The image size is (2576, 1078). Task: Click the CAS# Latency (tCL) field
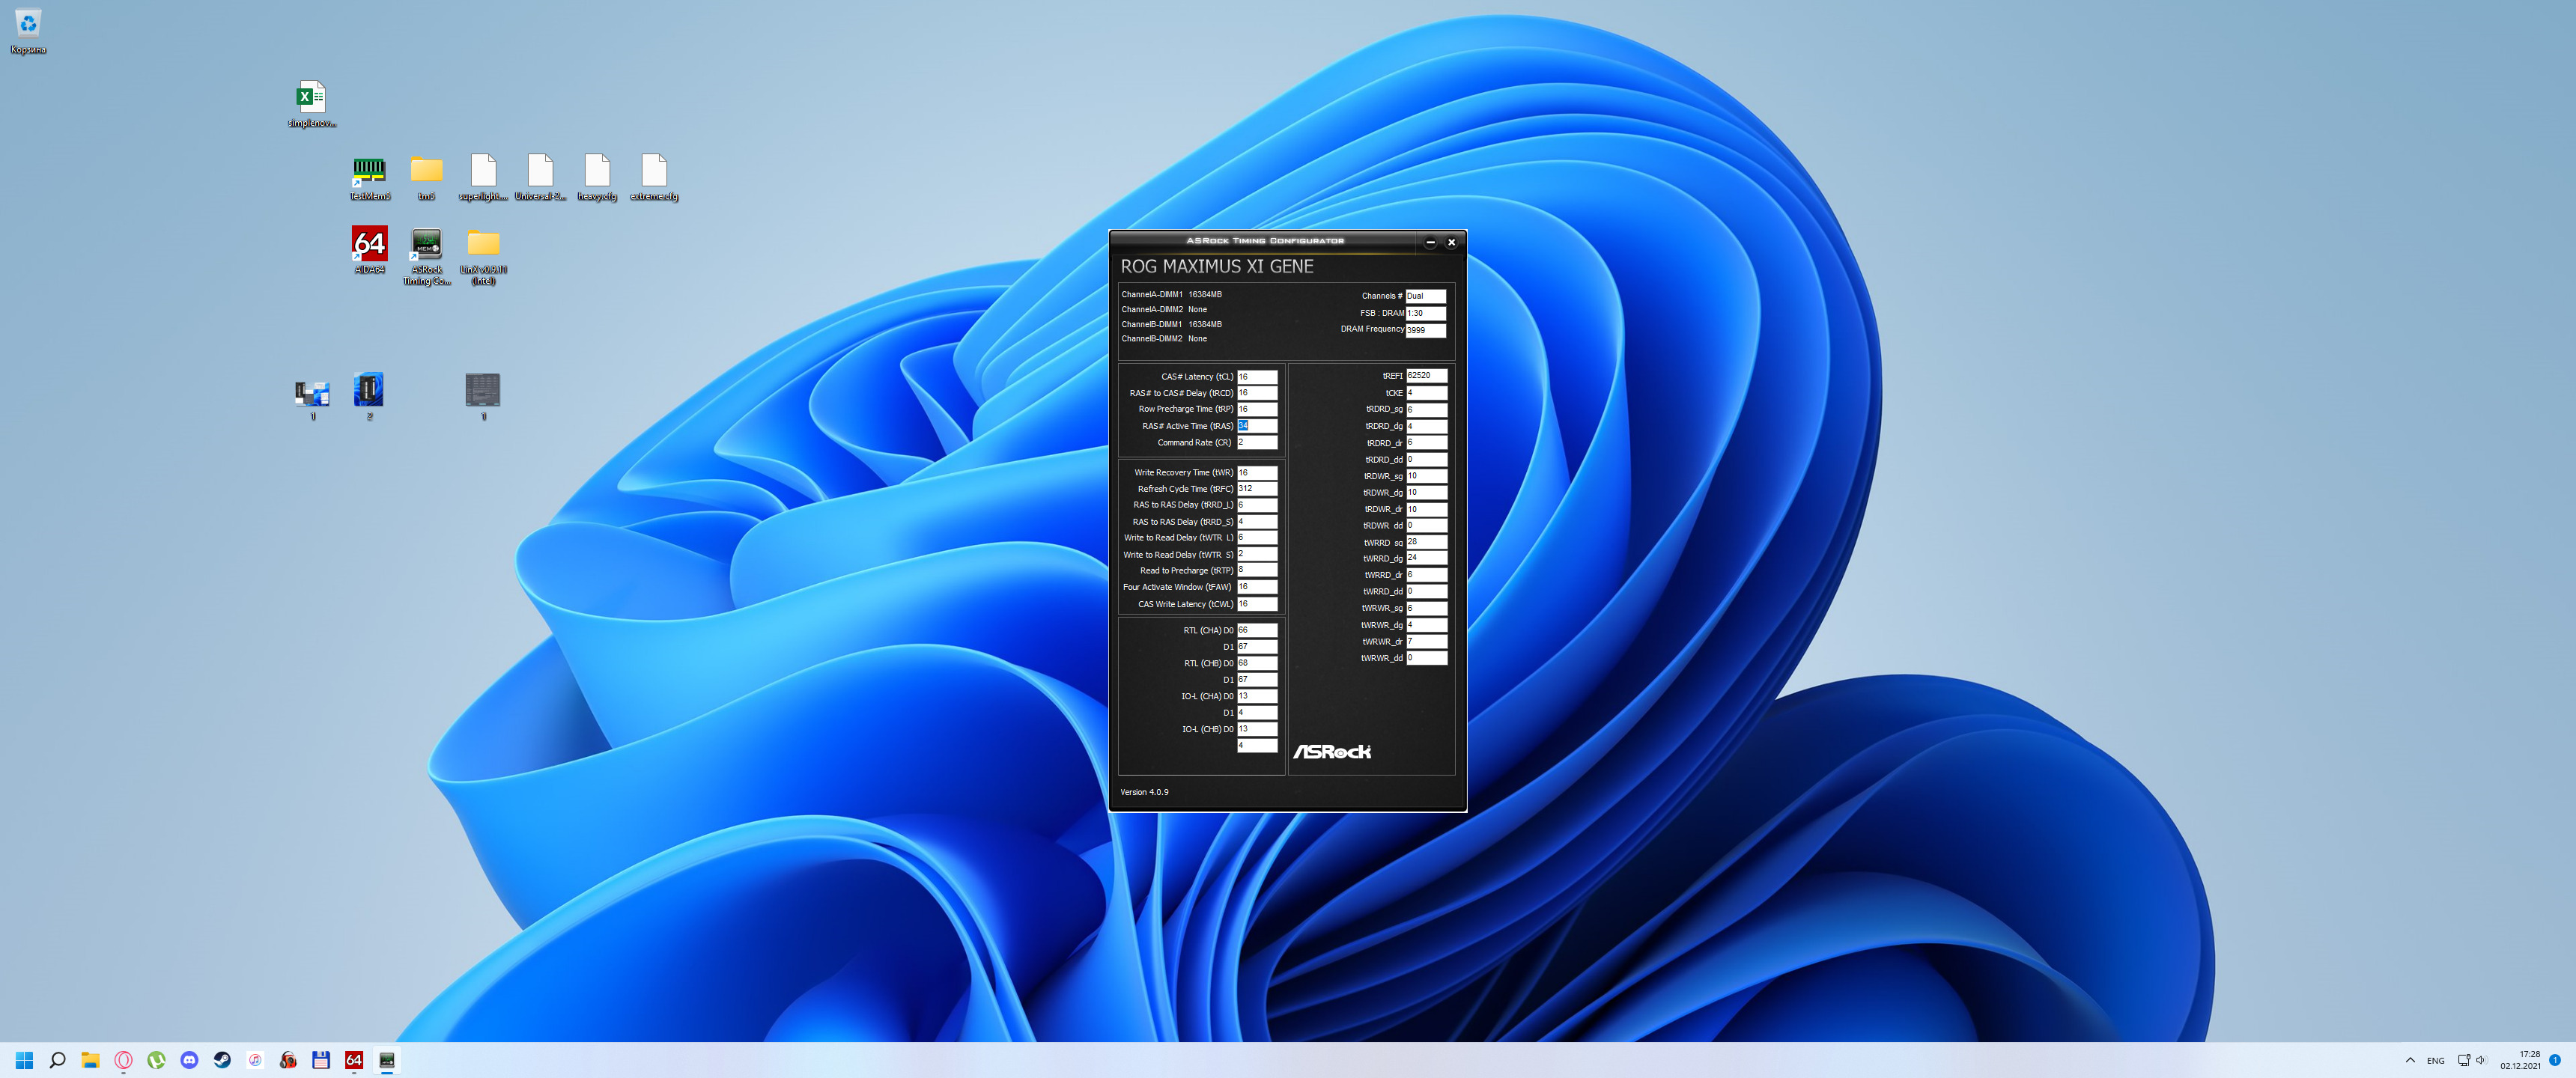pyautogui.click(x=1257, y=377)
